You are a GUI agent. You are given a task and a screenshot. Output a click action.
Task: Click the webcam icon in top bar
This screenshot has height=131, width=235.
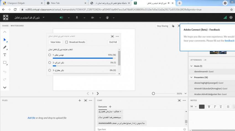click(93, 17)
